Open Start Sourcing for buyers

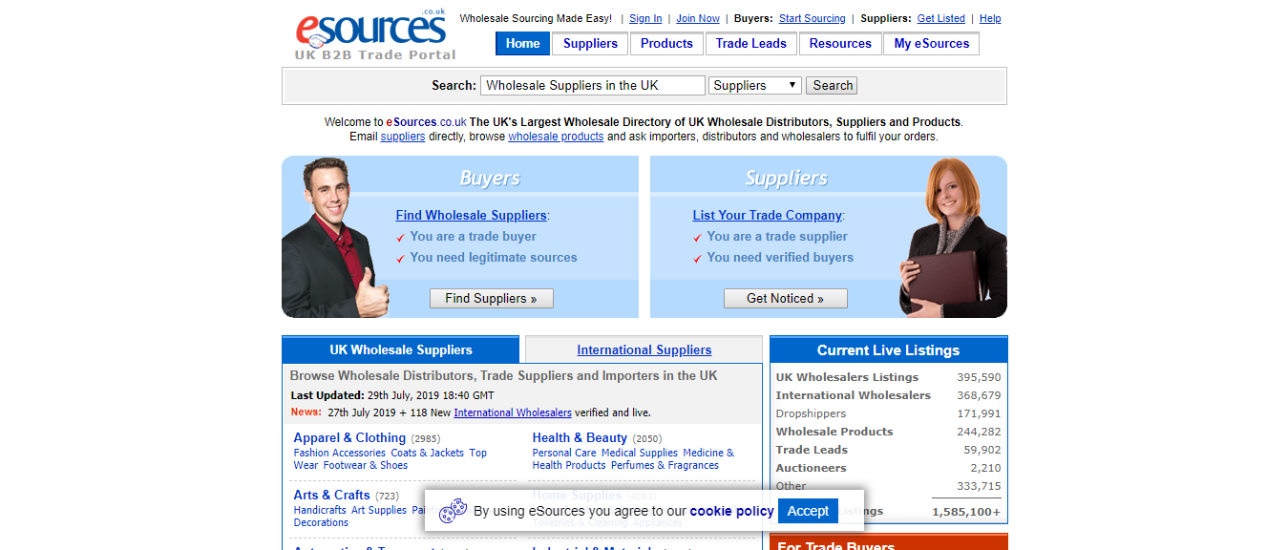click(x=812, y=18)
